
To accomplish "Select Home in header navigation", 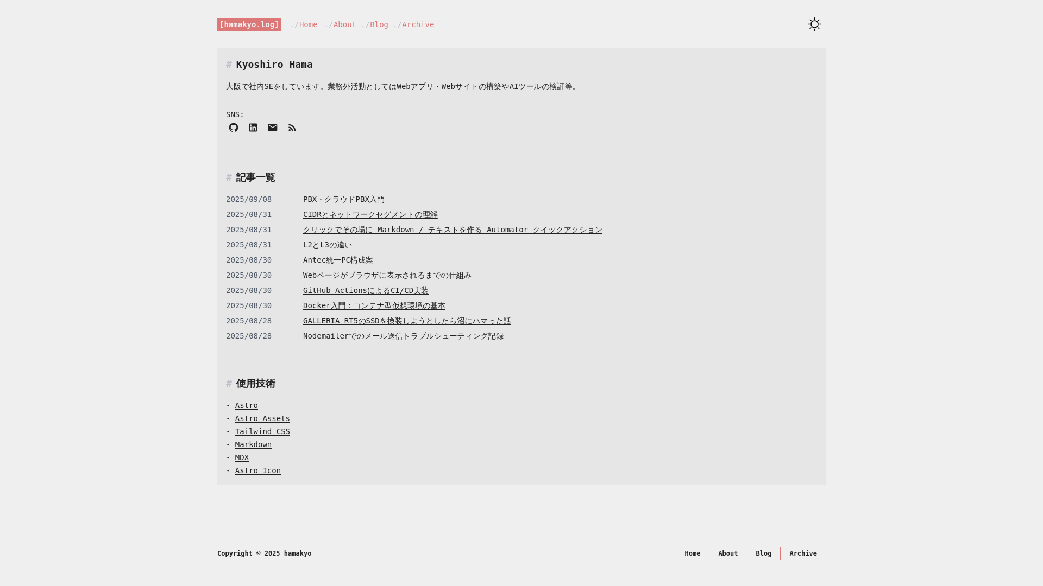I will tap(308, 24).
